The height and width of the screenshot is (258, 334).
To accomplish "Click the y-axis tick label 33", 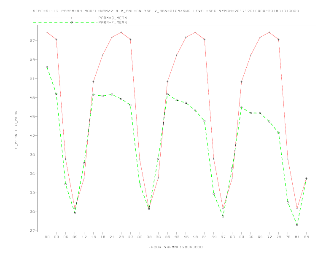I will click(x=32, y=193).
